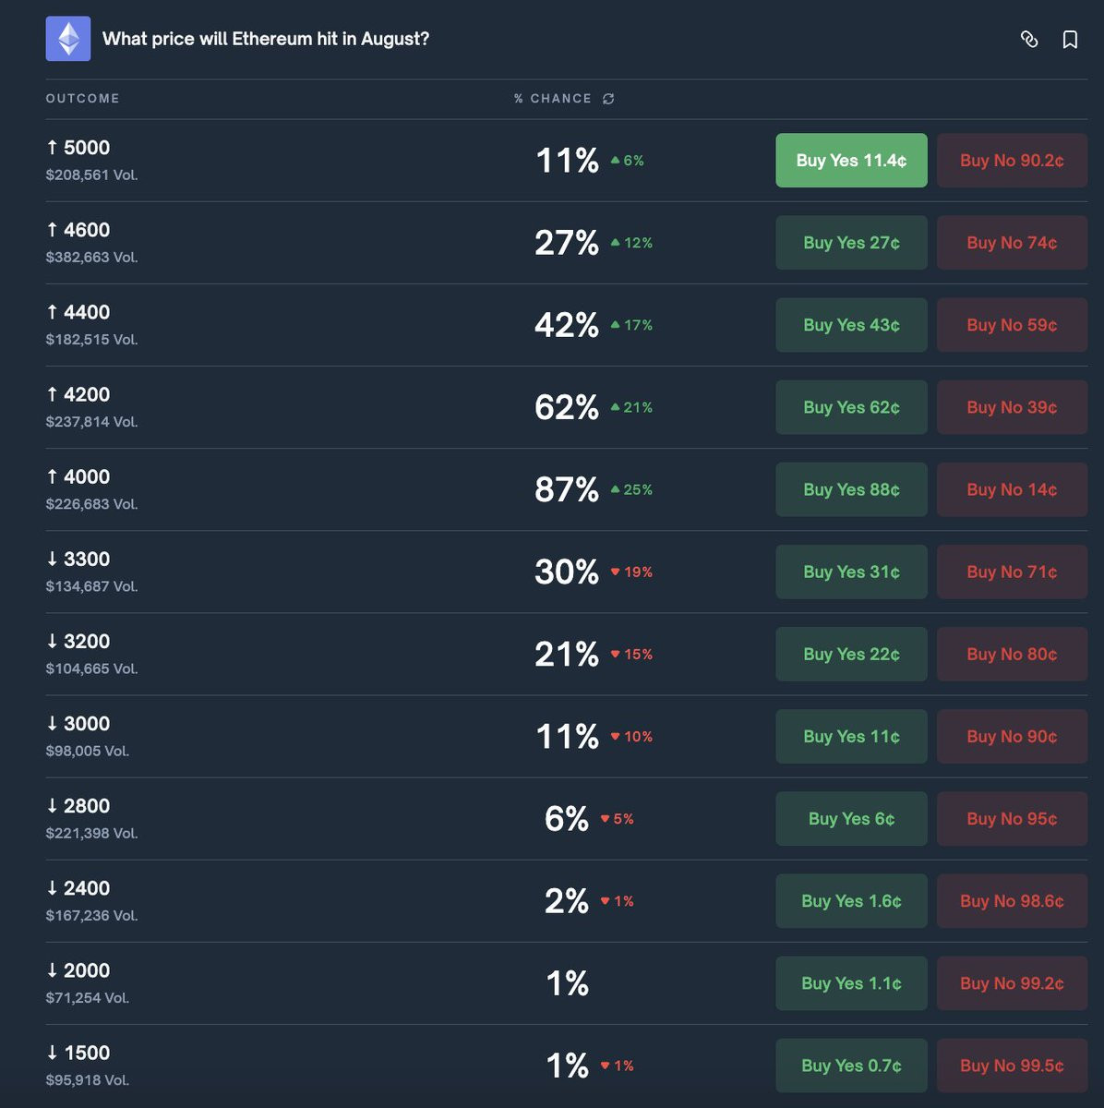Click Buy No 80¢ for 3200

[x=1012, y=654]
